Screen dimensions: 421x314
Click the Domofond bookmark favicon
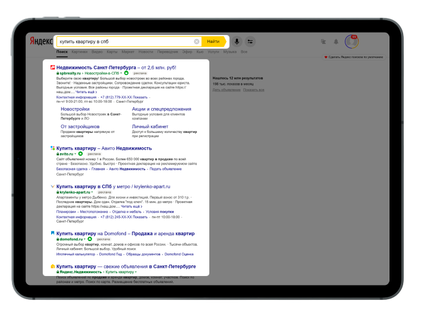[x=52, y=233]
